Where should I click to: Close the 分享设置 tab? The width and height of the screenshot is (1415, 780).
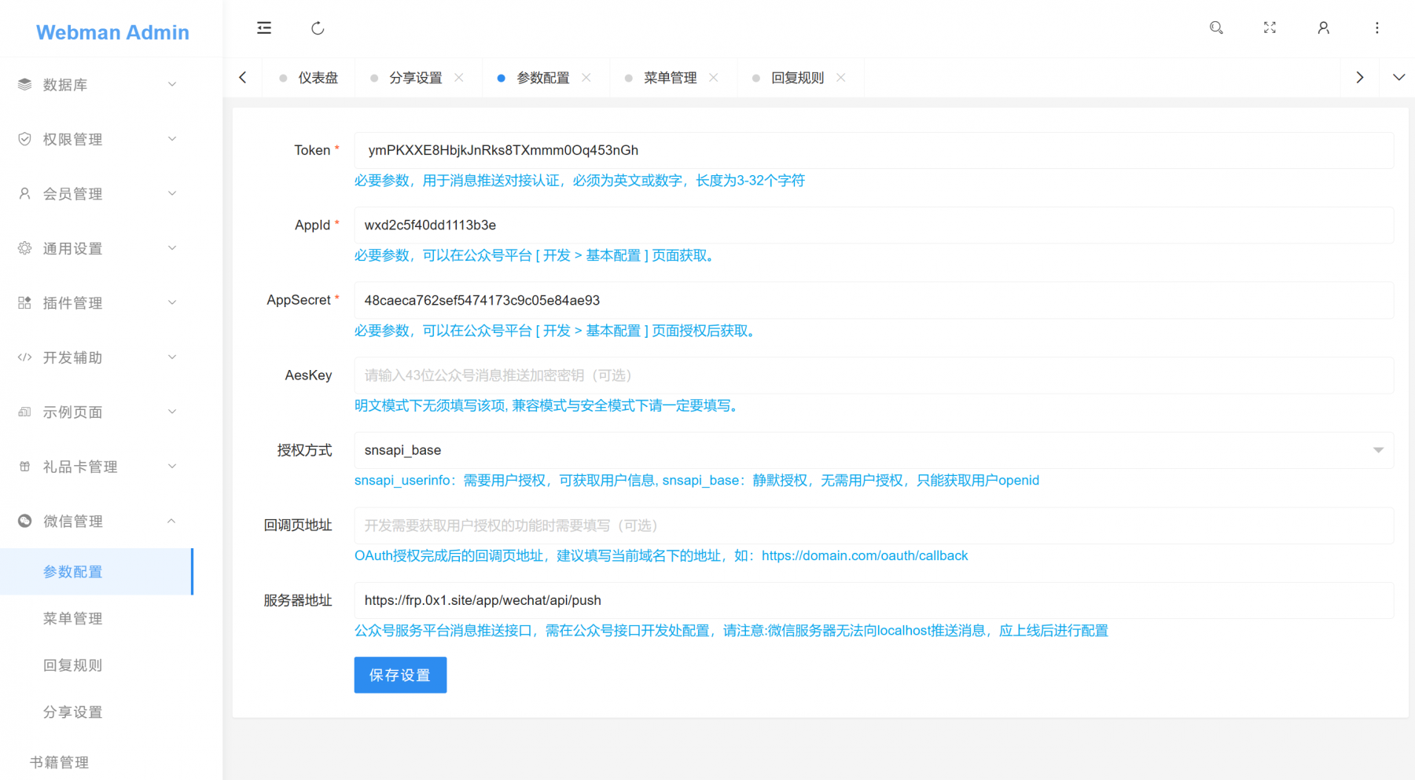point(459,77)
